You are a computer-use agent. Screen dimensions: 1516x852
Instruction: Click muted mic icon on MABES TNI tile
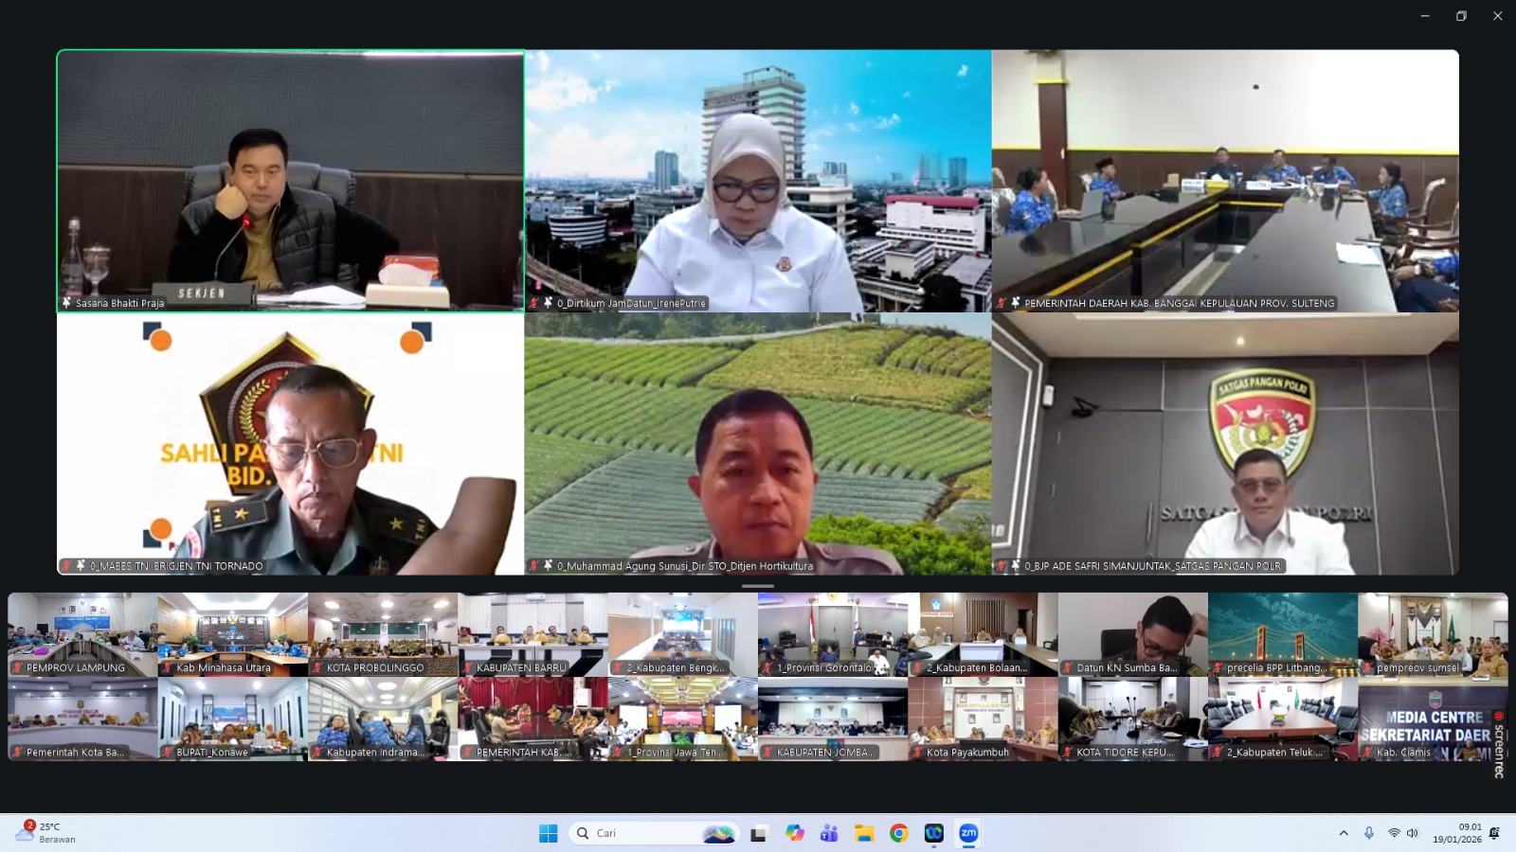(66, 566)
